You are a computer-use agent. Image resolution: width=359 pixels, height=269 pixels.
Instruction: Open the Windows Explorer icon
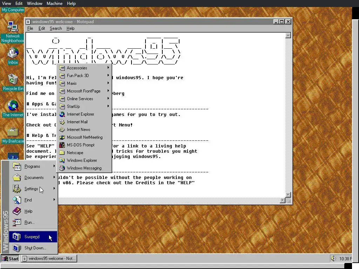[x=62, y=160]
